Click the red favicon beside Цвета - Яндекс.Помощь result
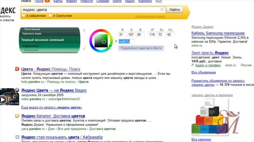254x142 pixels. (x=17, y=69)
